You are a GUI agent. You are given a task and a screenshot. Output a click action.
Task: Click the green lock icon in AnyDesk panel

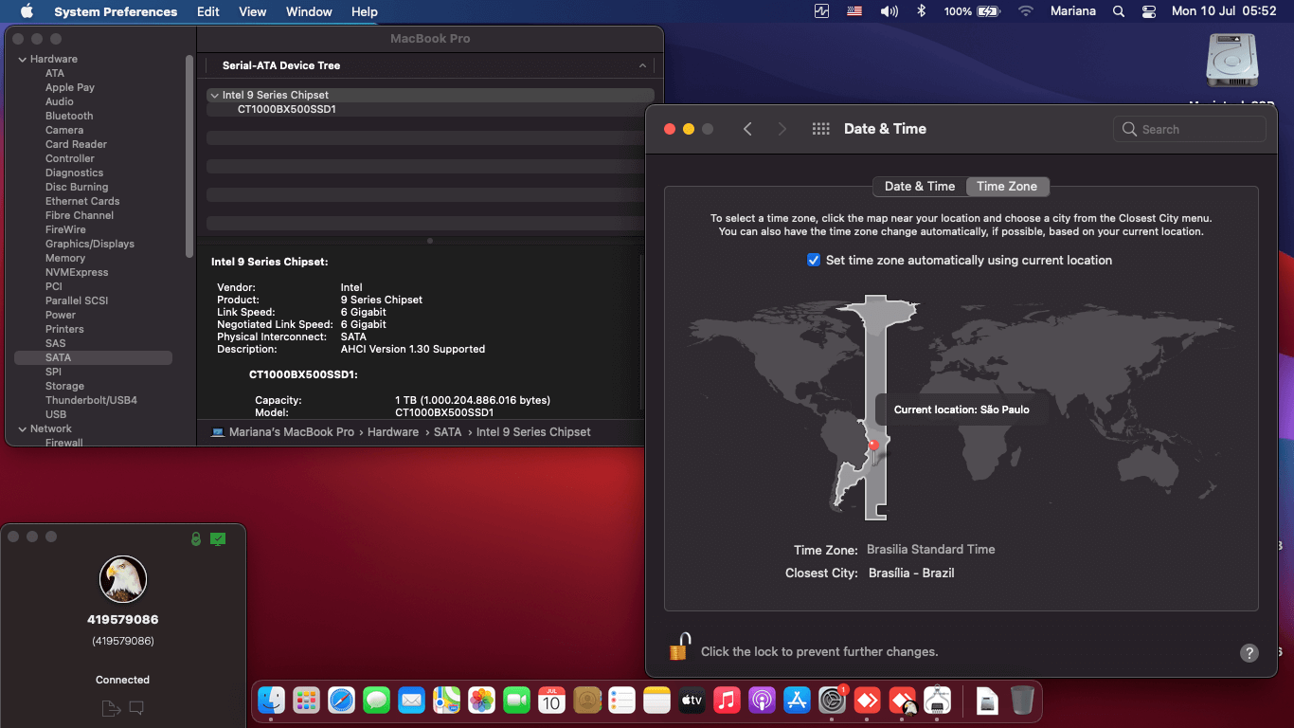point(196,538)
